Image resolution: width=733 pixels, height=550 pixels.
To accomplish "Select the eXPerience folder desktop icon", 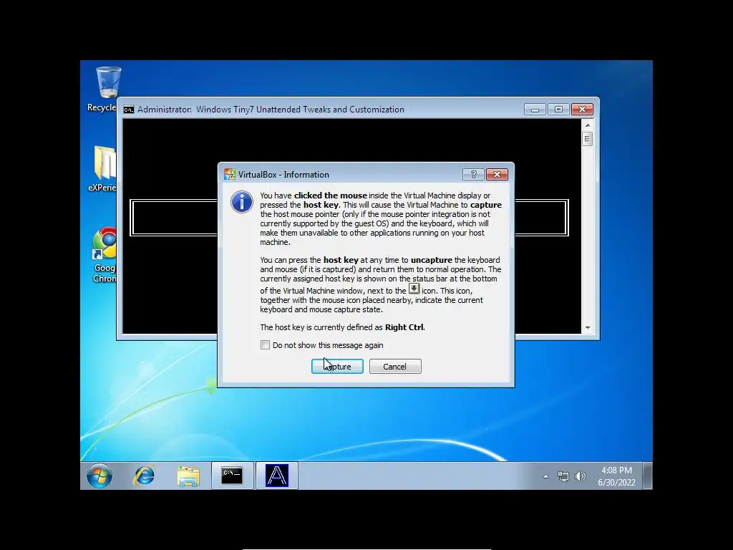I will (103, 168).
